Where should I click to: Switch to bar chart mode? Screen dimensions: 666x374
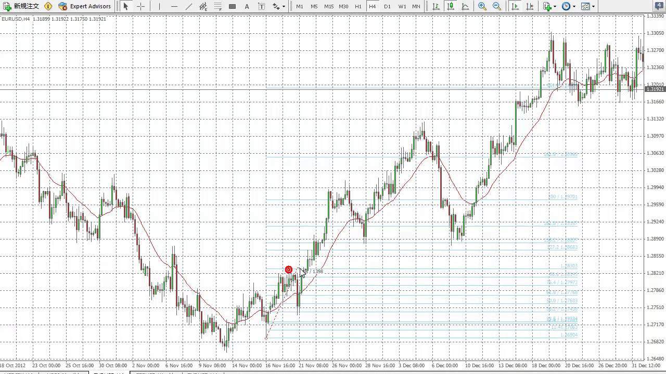[x=436, y=6]
